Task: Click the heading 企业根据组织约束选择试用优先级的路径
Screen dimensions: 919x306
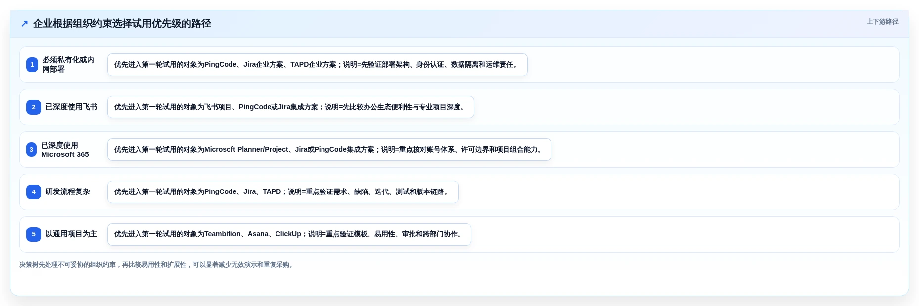Action: click(x=122, y=24)
